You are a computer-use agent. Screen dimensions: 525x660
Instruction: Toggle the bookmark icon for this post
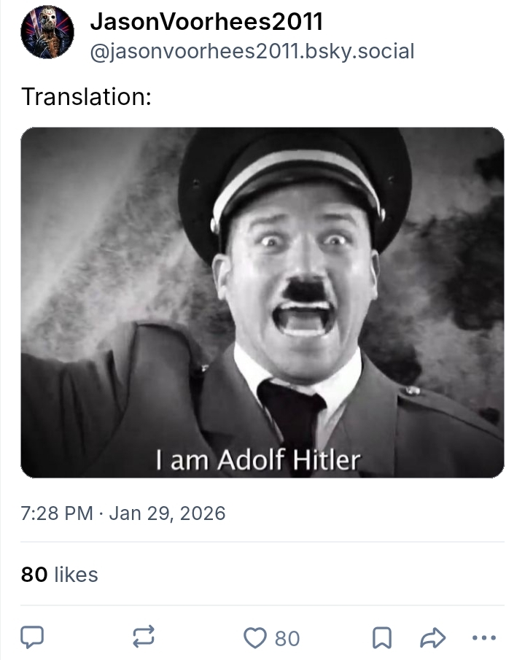[380, 639]
